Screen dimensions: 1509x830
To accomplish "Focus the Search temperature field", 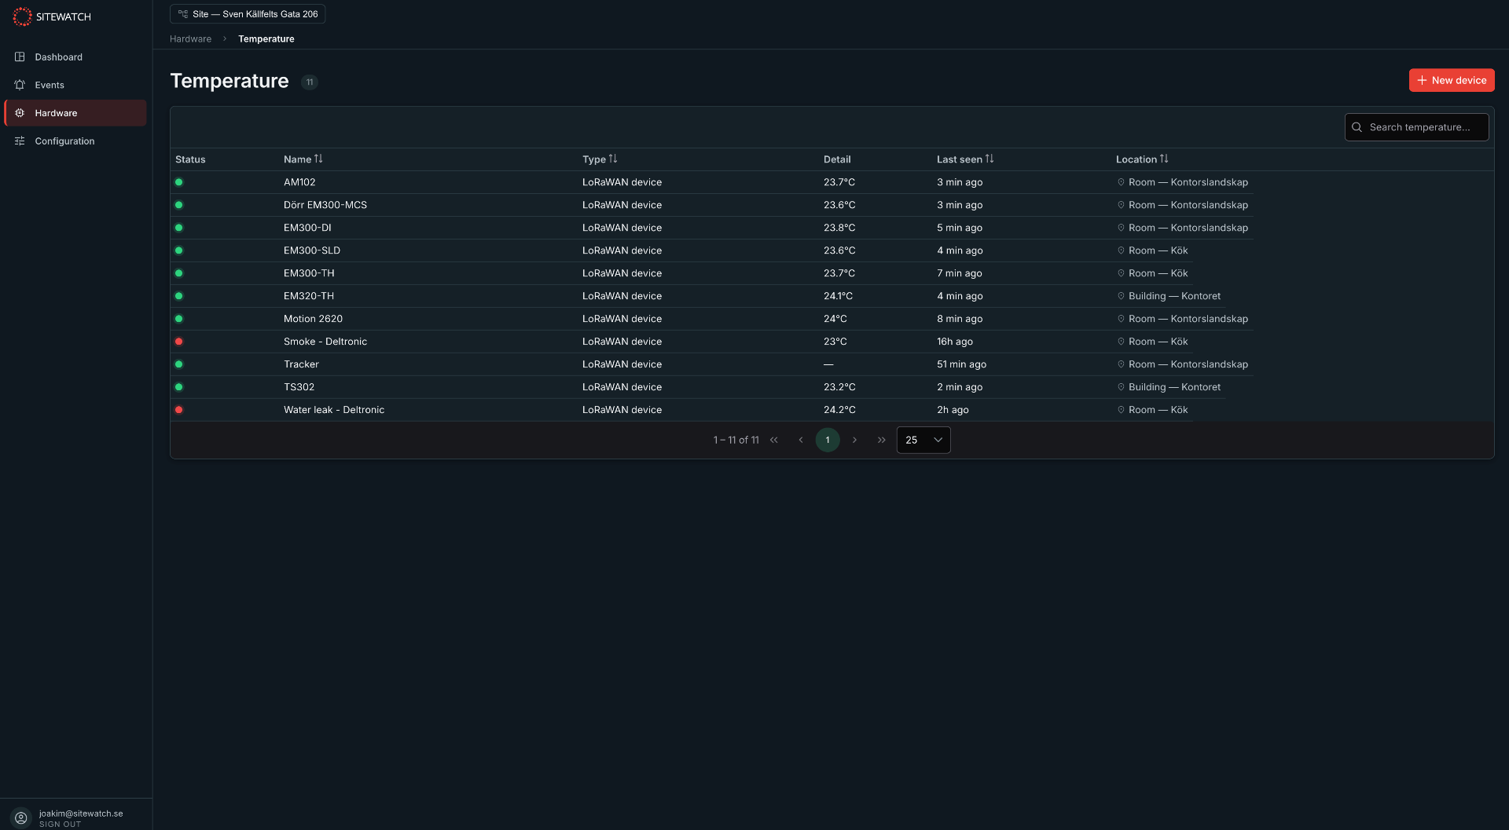I will [1417, 127].
